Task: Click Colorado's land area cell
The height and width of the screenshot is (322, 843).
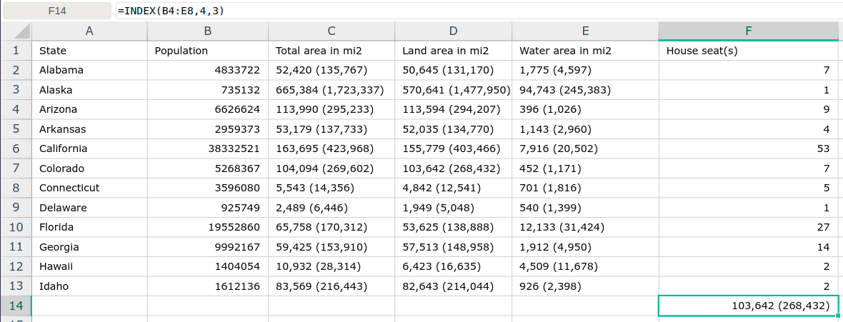Action: point(453,168)
